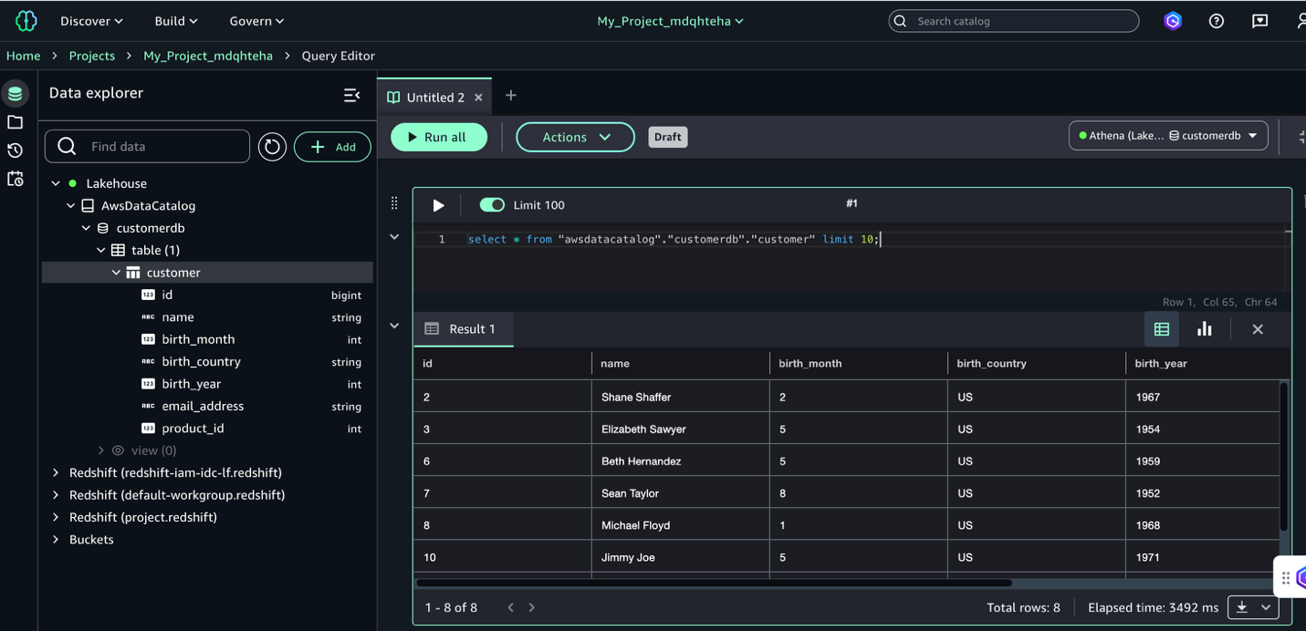Switch to chart view of results
This screenshot has width=1306, height=631.
coord(1204,329)
